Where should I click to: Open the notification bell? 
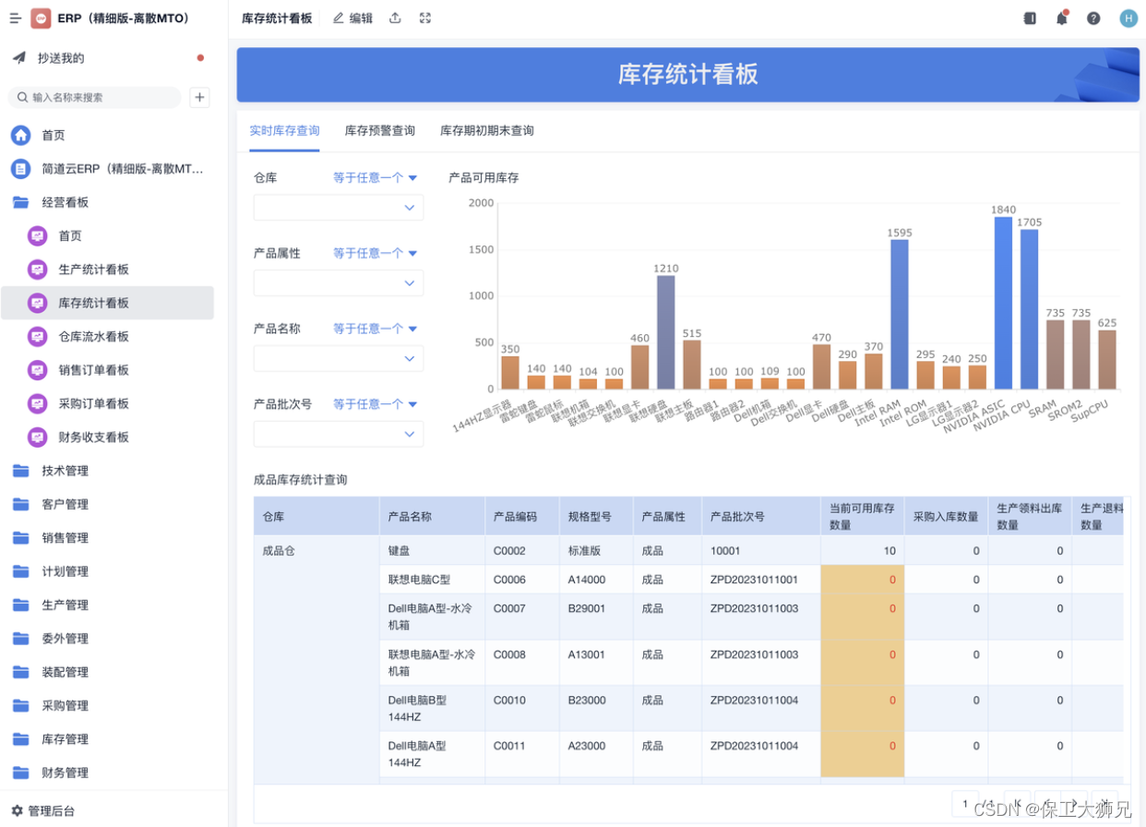(1062, 18)
